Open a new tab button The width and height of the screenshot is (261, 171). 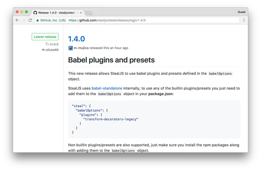coord(89,13)
